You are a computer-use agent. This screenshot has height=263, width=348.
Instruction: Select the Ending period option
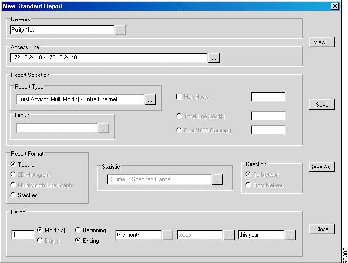point(78,240)
